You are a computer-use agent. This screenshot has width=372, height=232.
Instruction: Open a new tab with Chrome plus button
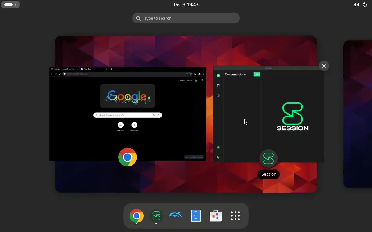tap(111, 69)
